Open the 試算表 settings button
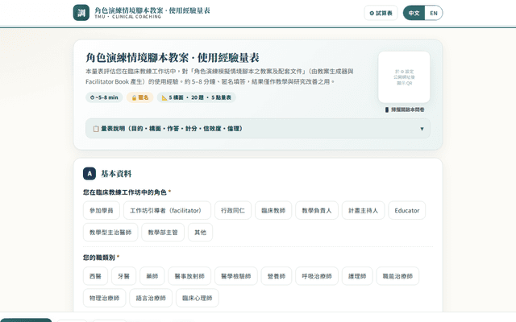The height and width of the screenshot is (322, 516). [381, 13]
